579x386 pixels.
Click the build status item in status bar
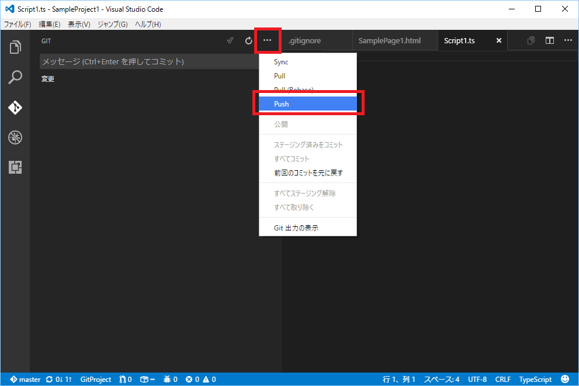(147, 380)
